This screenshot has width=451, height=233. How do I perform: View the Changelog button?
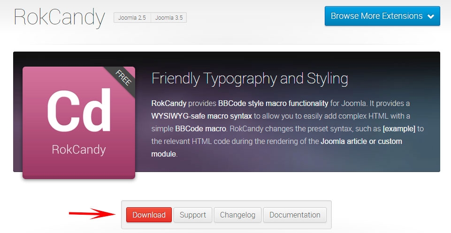[237, 215]
